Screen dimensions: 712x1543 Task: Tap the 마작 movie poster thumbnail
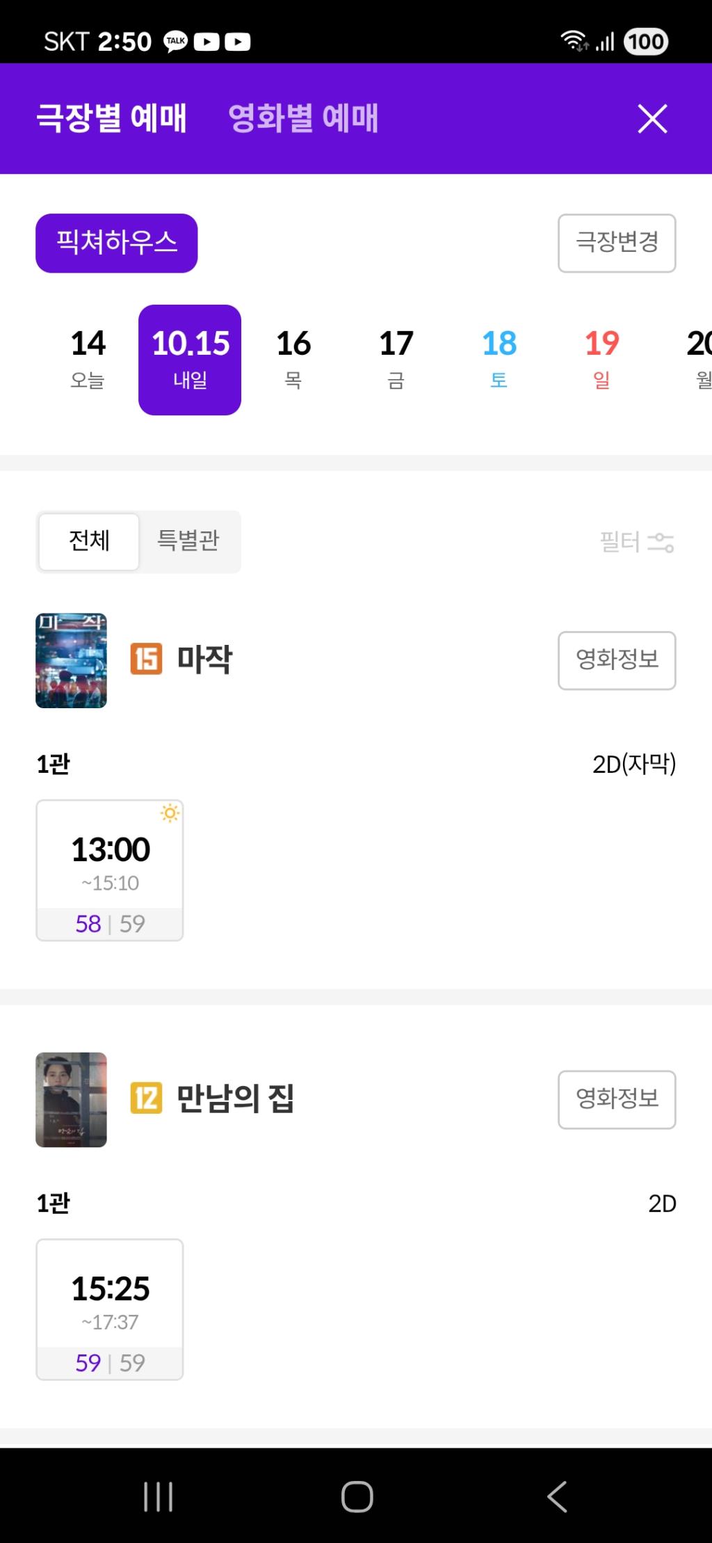pos(71,660)
